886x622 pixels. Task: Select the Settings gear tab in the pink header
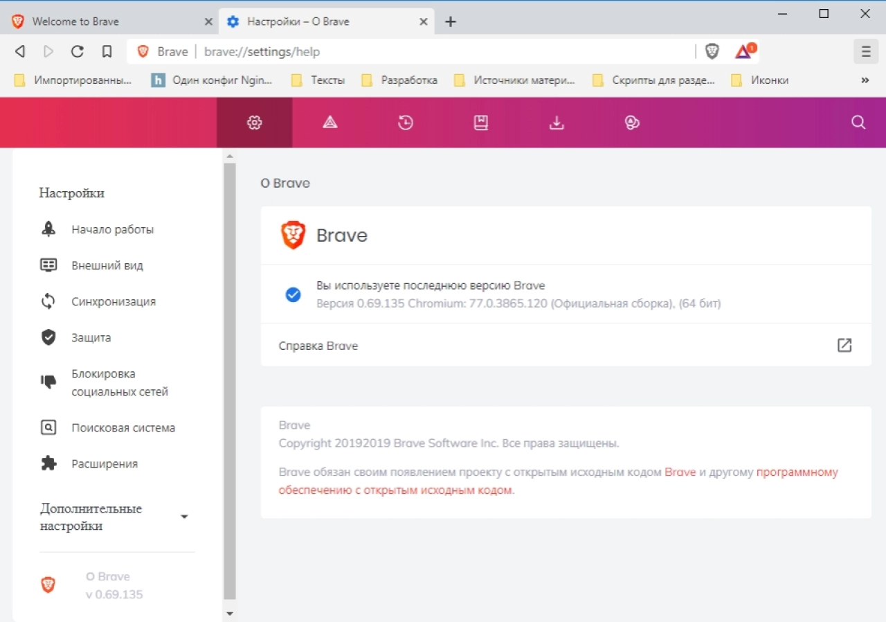tap(255, 123)
